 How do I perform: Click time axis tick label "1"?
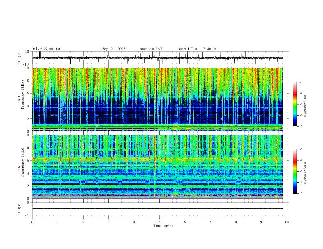tap(58, 222)
